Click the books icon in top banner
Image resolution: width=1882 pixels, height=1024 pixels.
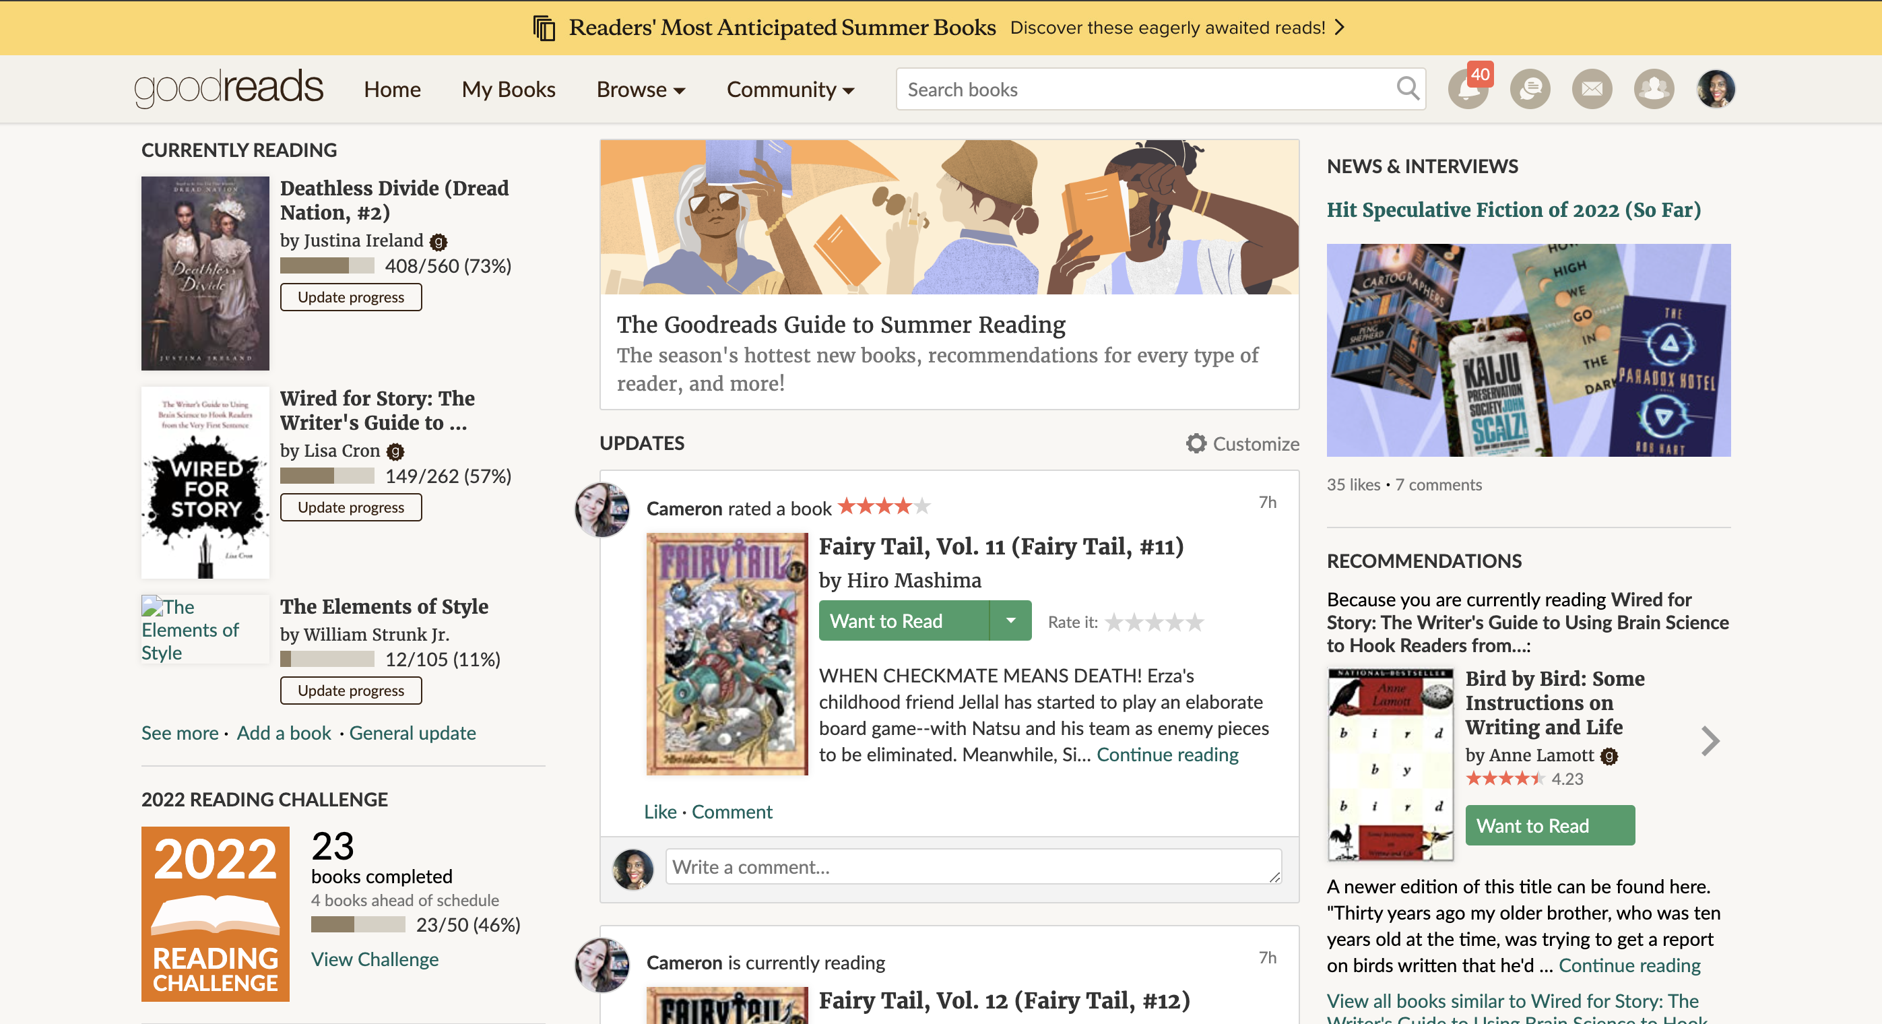[544, 28]
